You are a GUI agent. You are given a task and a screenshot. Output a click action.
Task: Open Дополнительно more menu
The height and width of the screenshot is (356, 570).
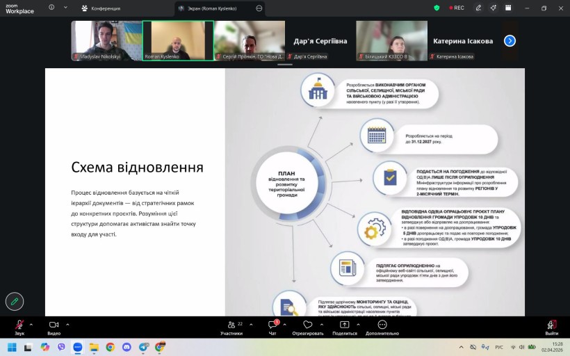(382, 327)
